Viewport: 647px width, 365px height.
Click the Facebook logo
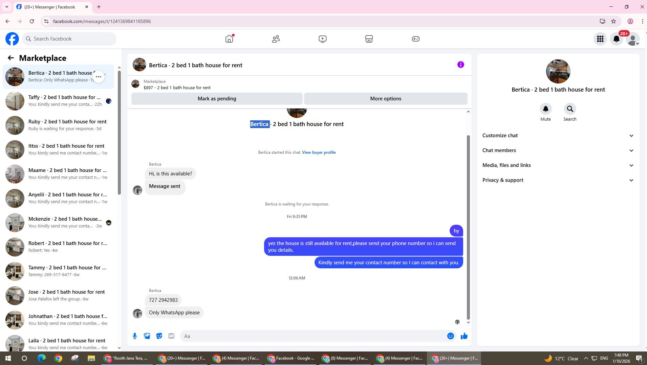(12, 39)
